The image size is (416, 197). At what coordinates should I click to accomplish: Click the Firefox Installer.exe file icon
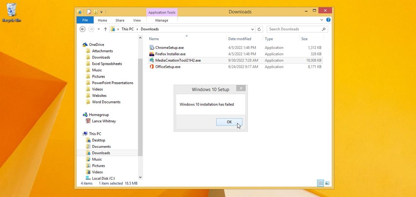(152, 54)
